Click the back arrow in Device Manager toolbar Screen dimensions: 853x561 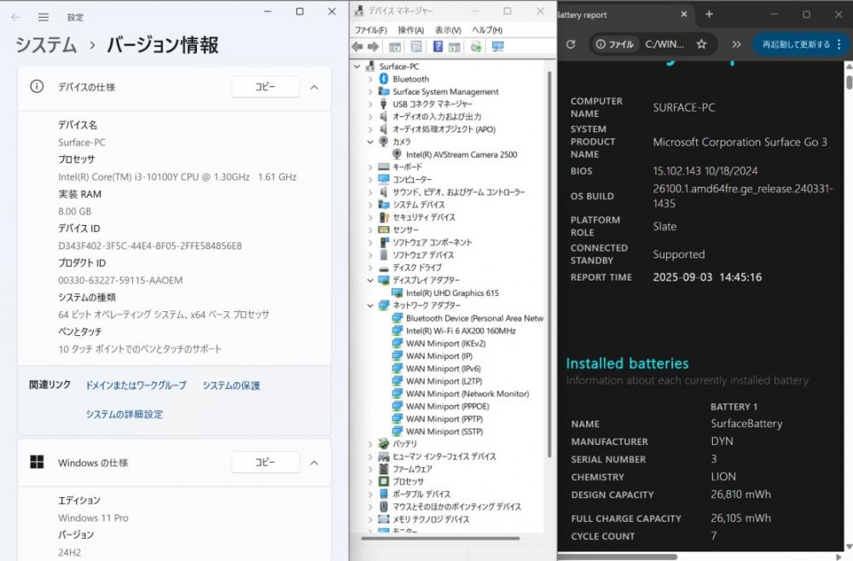pyautogui.click(x=357, y=47)
